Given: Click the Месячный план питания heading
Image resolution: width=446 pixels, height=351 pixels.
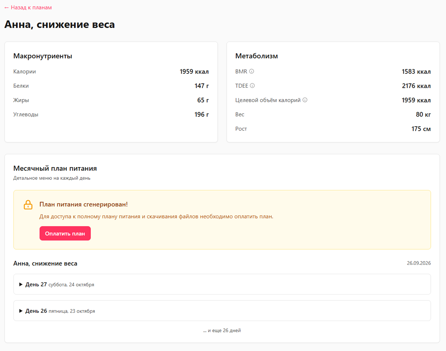Looking at the screenshot, I should (55, 169).
